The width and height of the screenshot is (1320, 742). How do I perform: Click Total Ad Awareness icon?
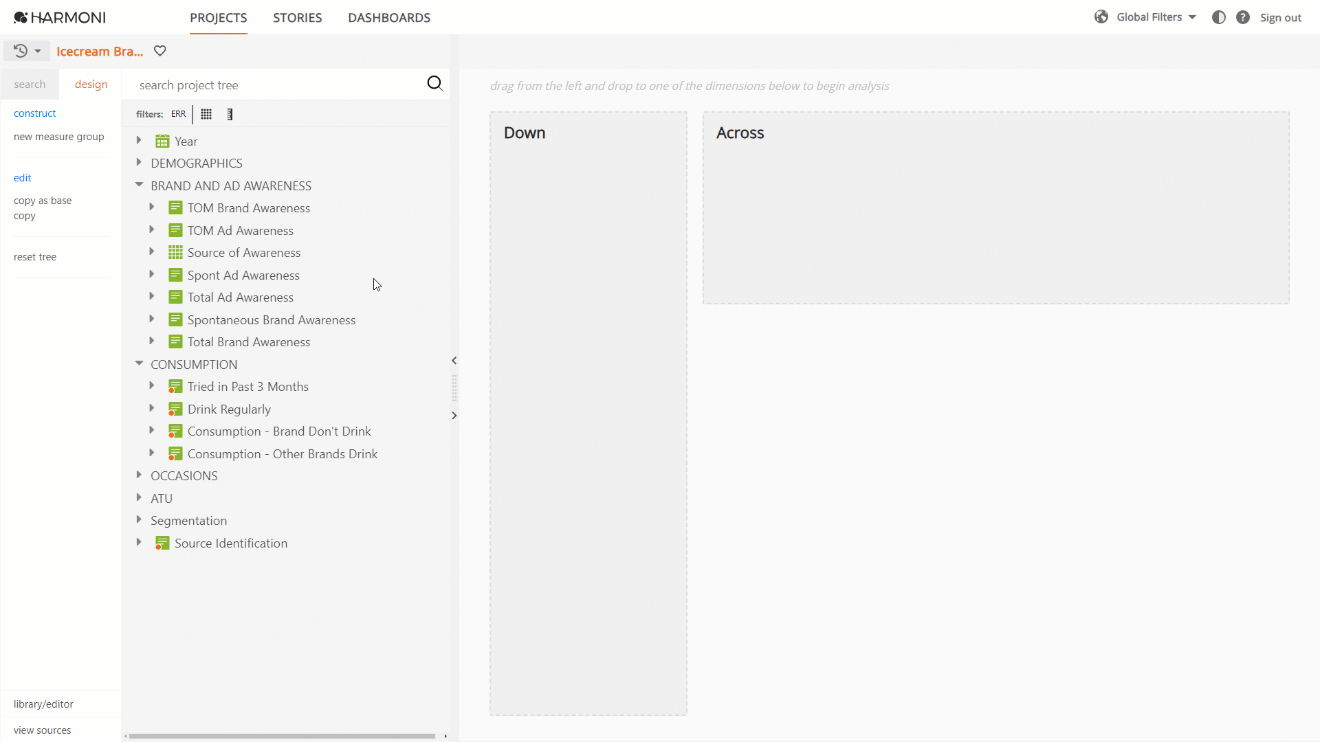pyautogui.click(x=175, y=297)
